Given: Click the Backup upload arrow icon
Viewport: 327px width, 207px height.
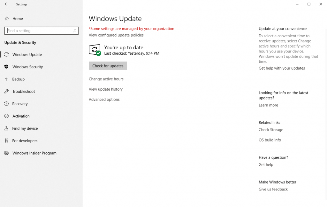Looking at the screenshot, I should click(x=6, y=79).
